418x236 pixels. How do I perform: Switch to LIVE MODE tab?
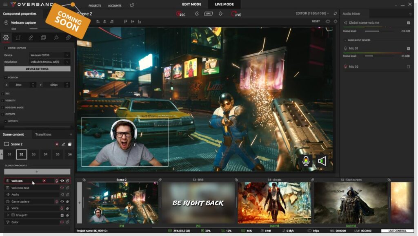[224, 4]
